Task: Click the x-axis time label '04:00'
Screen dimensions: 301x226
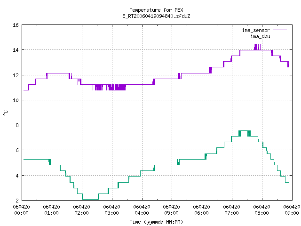Action: click(x=142, y=213)
